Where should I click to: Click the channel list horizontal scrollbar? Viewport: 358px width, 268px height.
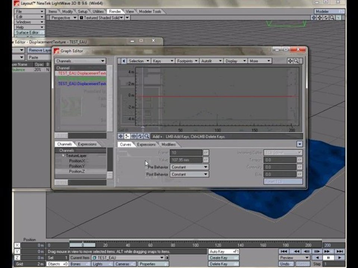tap(81, 135)
